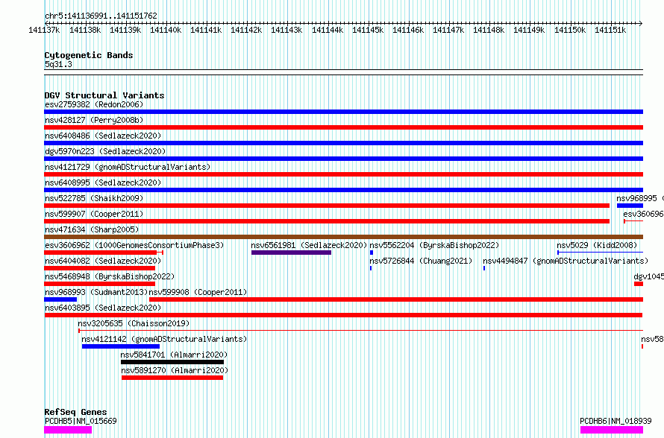Open the nsv5726844 (Chuang2021) variant label
The height and width of the screenshot is (438, 664).
point(421,261)
